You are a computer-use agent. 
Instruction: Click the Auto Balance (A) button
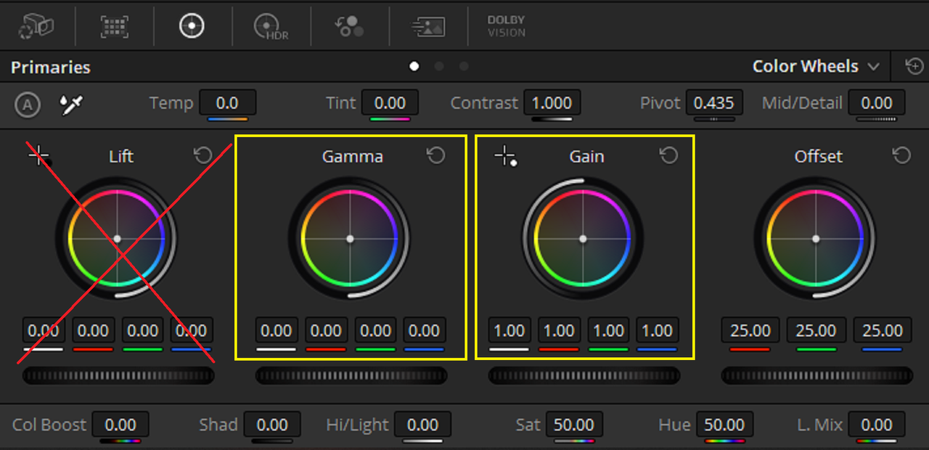click(28, 105)
